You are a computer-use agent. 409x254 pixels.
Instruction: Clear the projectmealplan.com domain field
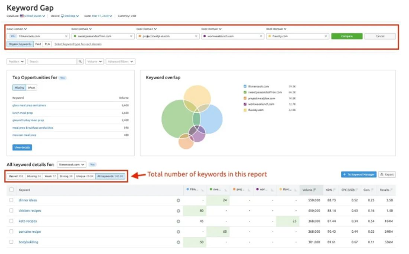coord(196,36)
